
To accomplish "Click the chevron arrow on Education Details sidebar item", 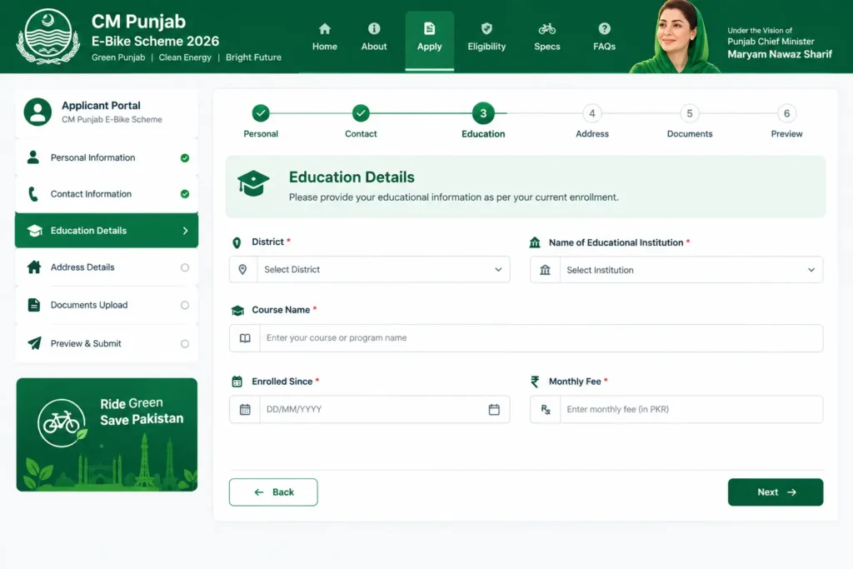I will 186,231.
